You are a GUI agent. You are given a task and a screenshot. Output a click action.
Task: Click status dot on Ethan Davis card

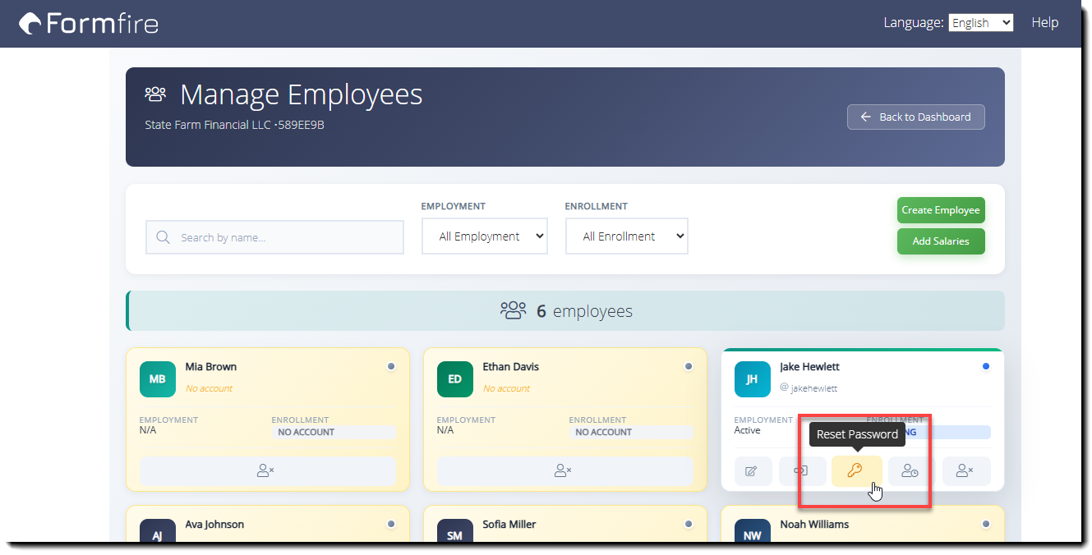(688, 366)
